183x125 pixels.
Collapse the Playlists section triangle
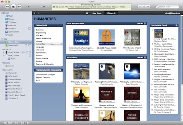[2, 70]
